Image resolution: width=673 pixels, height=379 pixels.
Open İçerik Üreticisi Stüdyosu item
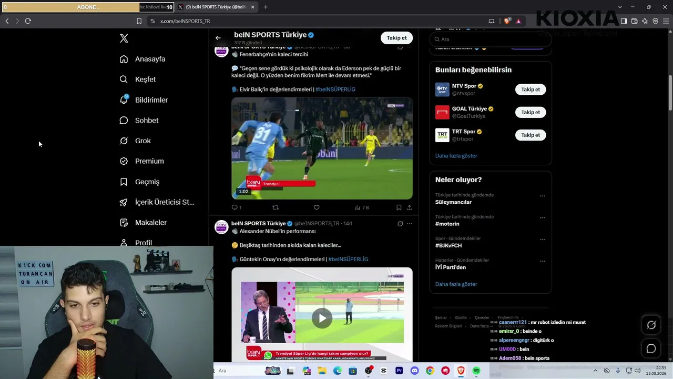pos(157,202)
